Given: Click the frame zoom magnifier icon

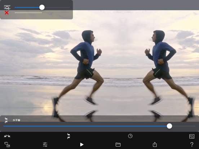Looking at the screenshot, I should [7, 7].
